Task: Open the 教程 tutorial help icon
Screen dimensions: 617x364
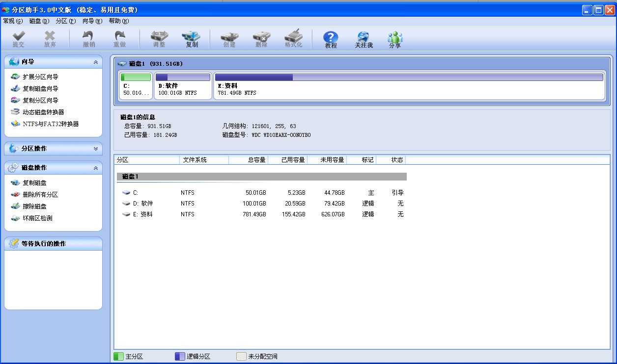Action: click(x=331, y=39)
